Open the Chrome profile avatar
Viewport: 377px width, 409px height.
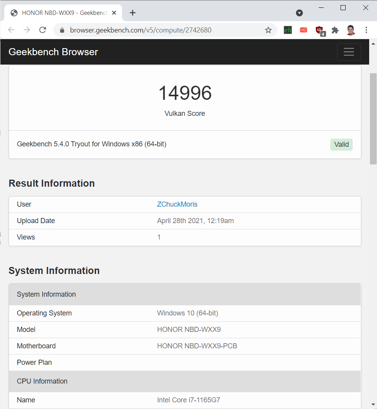351,30
